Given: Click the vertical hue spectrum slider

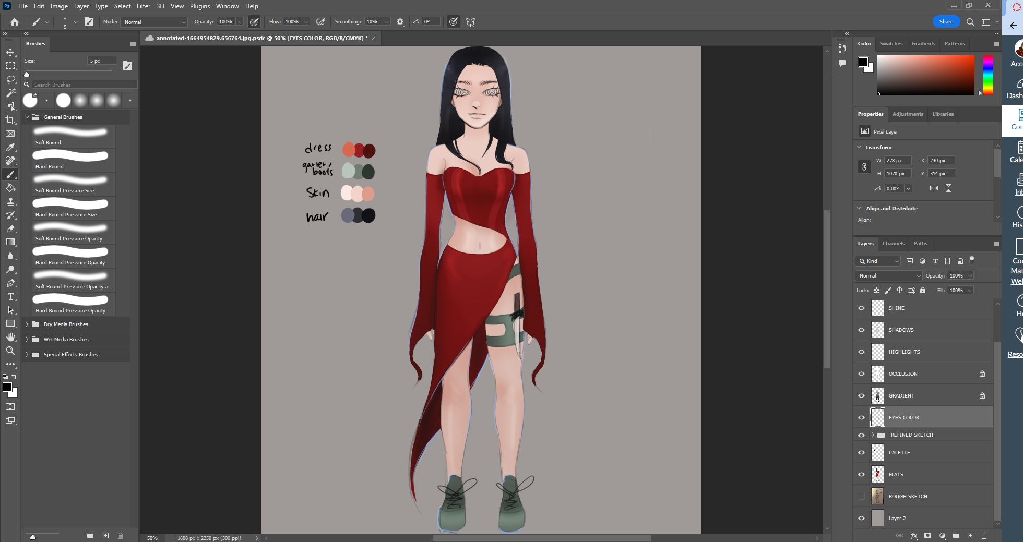Looking at the screenshot, I should (988, 75).
